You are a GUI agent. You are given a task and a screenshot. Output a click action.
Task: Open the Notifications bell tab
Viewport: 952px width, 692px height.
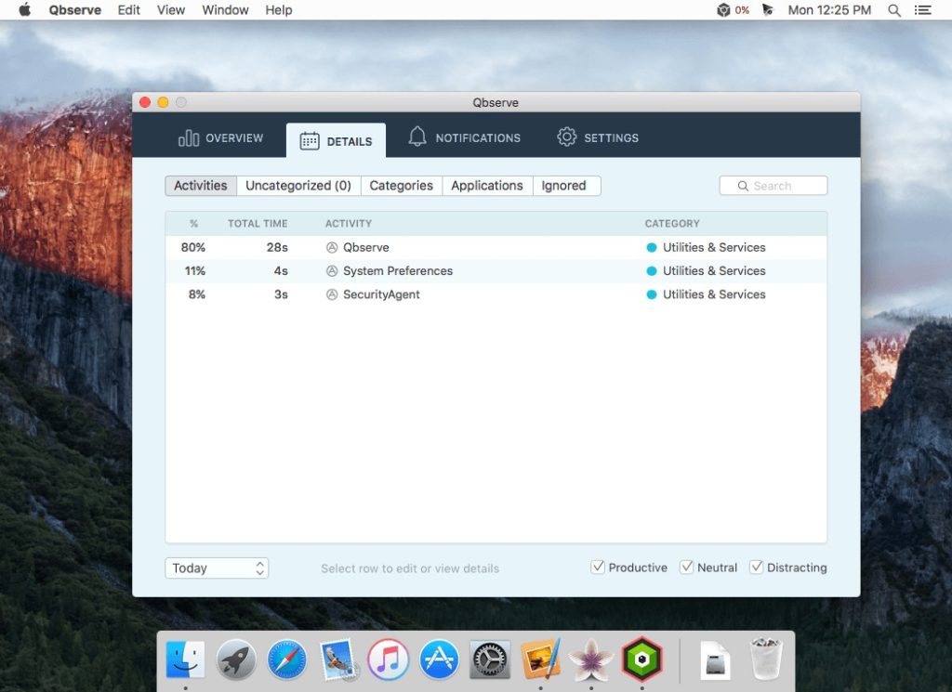(464, 137)
